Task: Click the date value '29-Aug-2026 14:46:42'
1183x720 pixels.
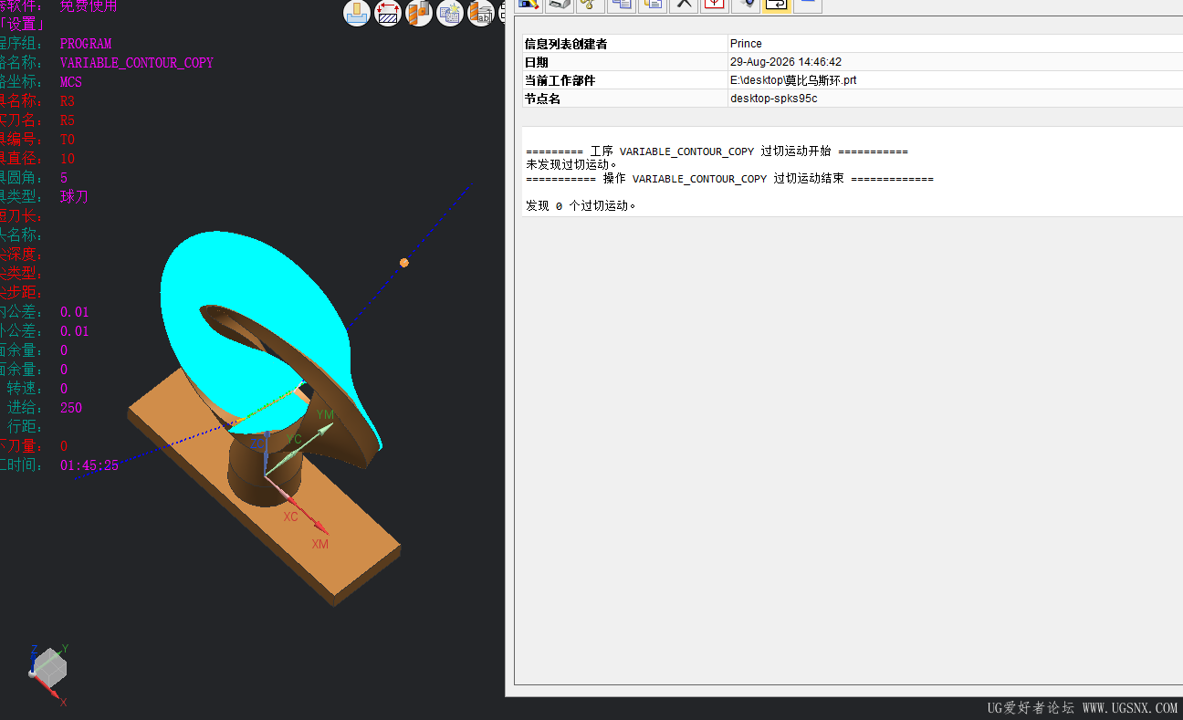Action: (786, 62)
